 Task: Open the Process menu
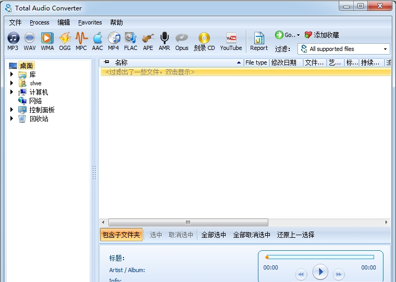coord(40,22)
